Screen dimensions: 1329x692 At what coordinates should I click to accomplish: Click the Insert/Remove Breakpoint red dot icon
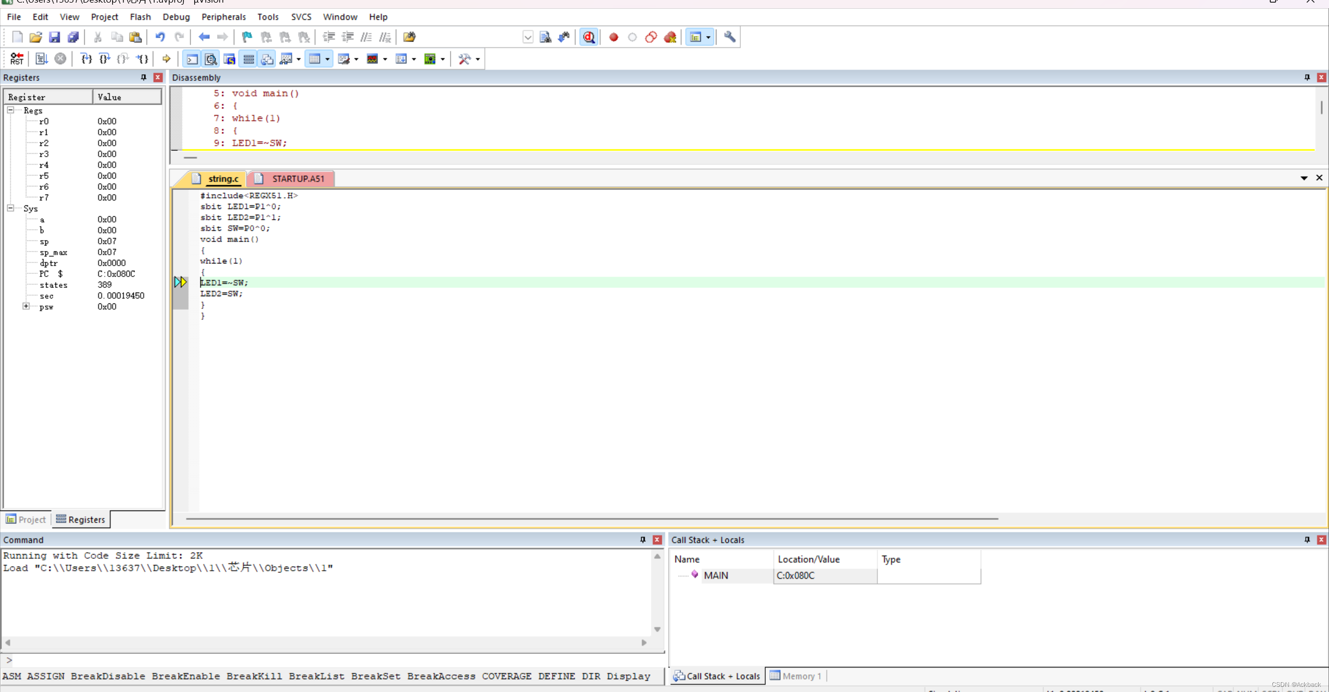(614, 37)
